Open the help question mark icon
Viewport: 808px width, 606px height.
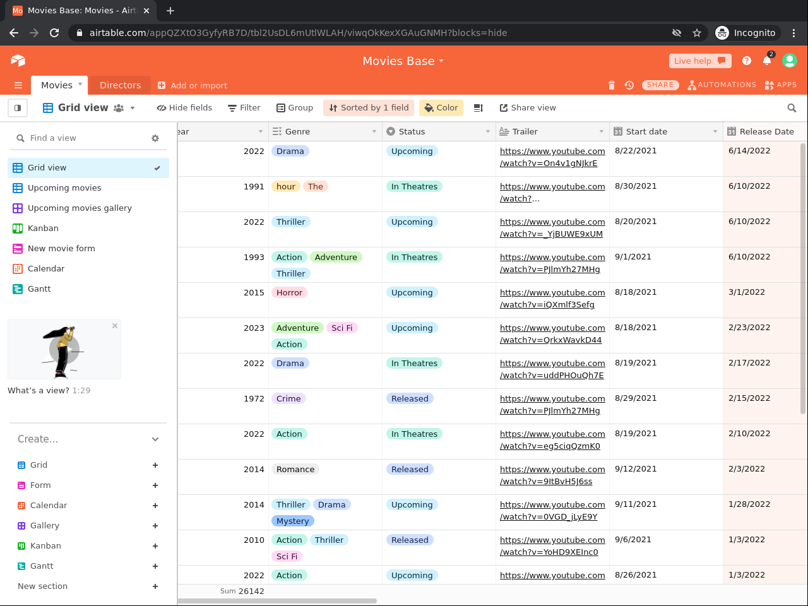[747, 61]
